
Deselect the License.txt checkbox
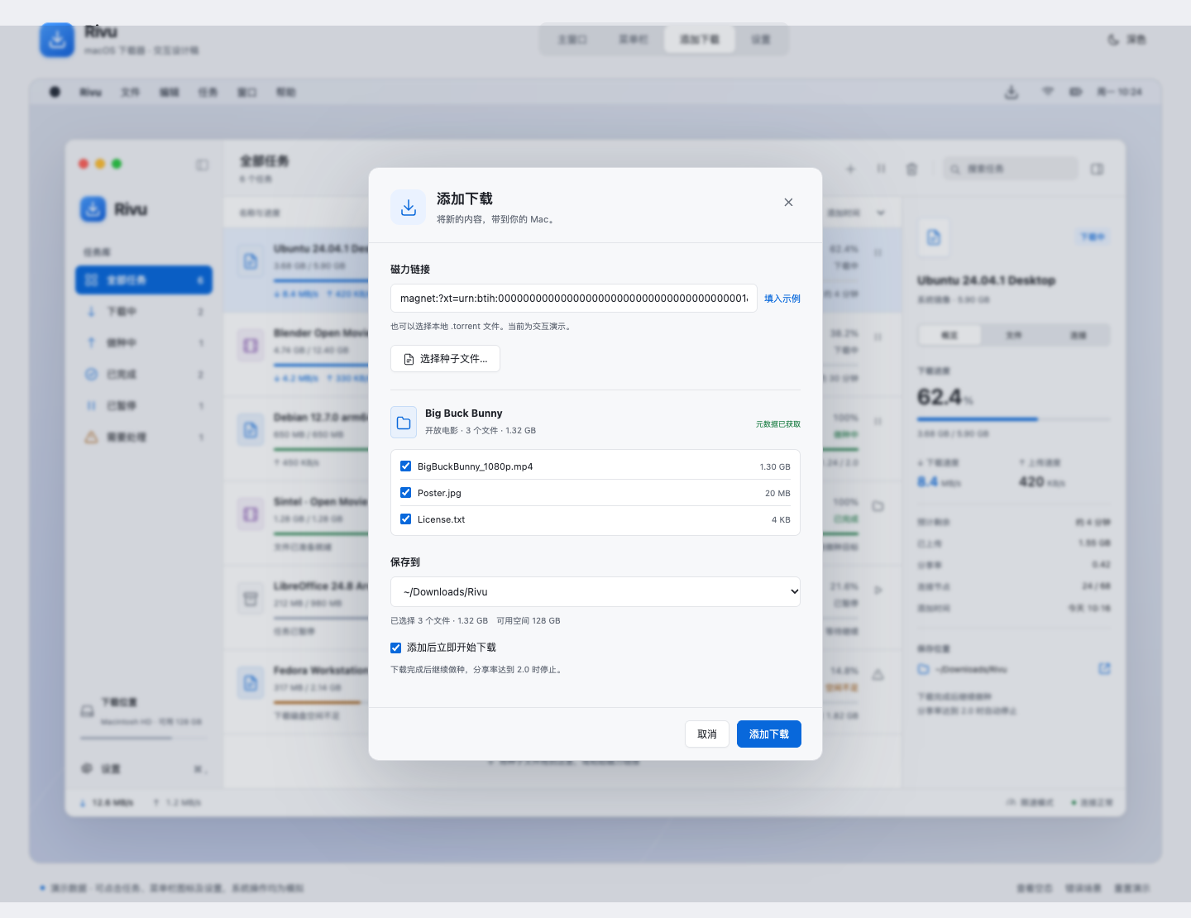coord(405,519)
